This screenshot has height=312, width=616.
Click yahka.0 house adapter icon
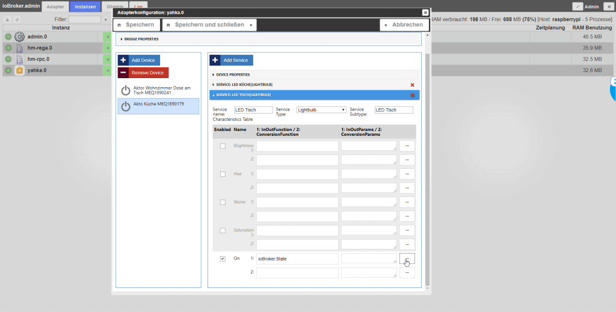tap(19, 70)
